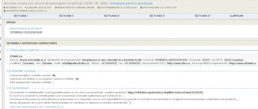Screen dimensions: 258x109
Task: Jump to the SECTIUNEA VI tab
Action: pyautogui.click(x=202, y=16)
